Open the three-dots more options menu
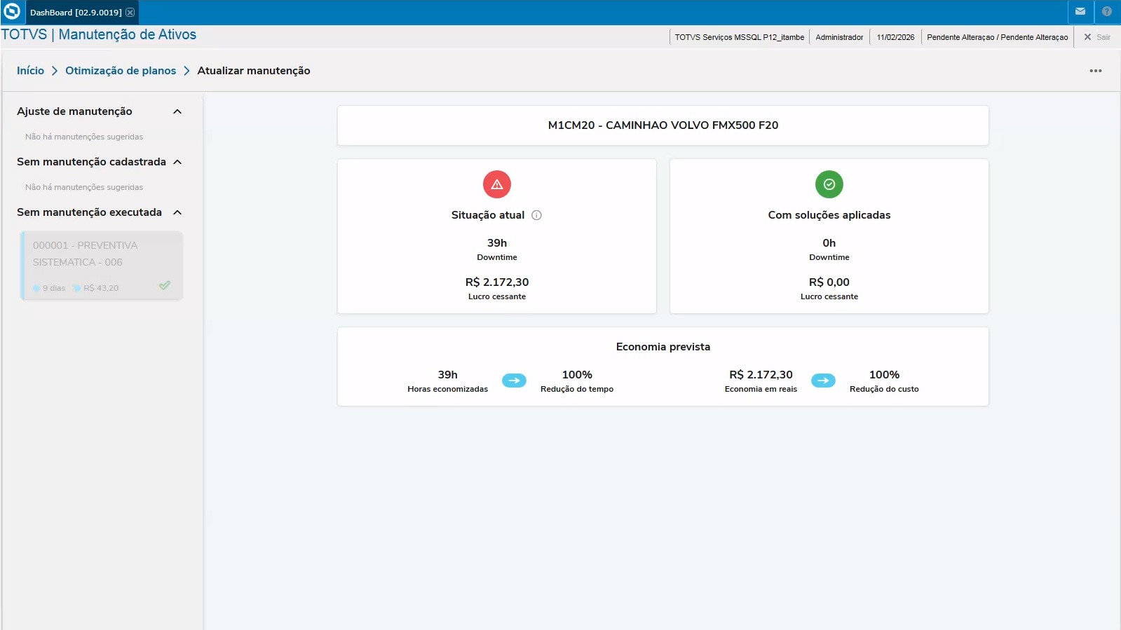The width and height of the screenshot is (1121, 630). point(1096,71)
